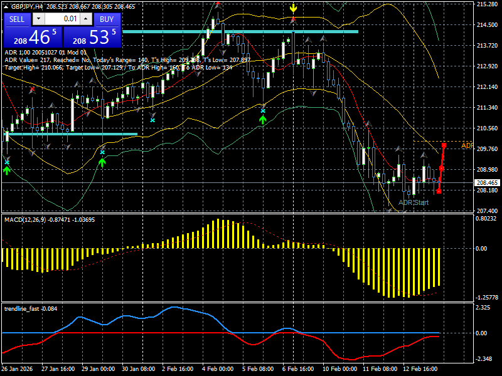Click the BUY button
The width and height of the screenshot is (502, 376).
[x=107, y=19]
